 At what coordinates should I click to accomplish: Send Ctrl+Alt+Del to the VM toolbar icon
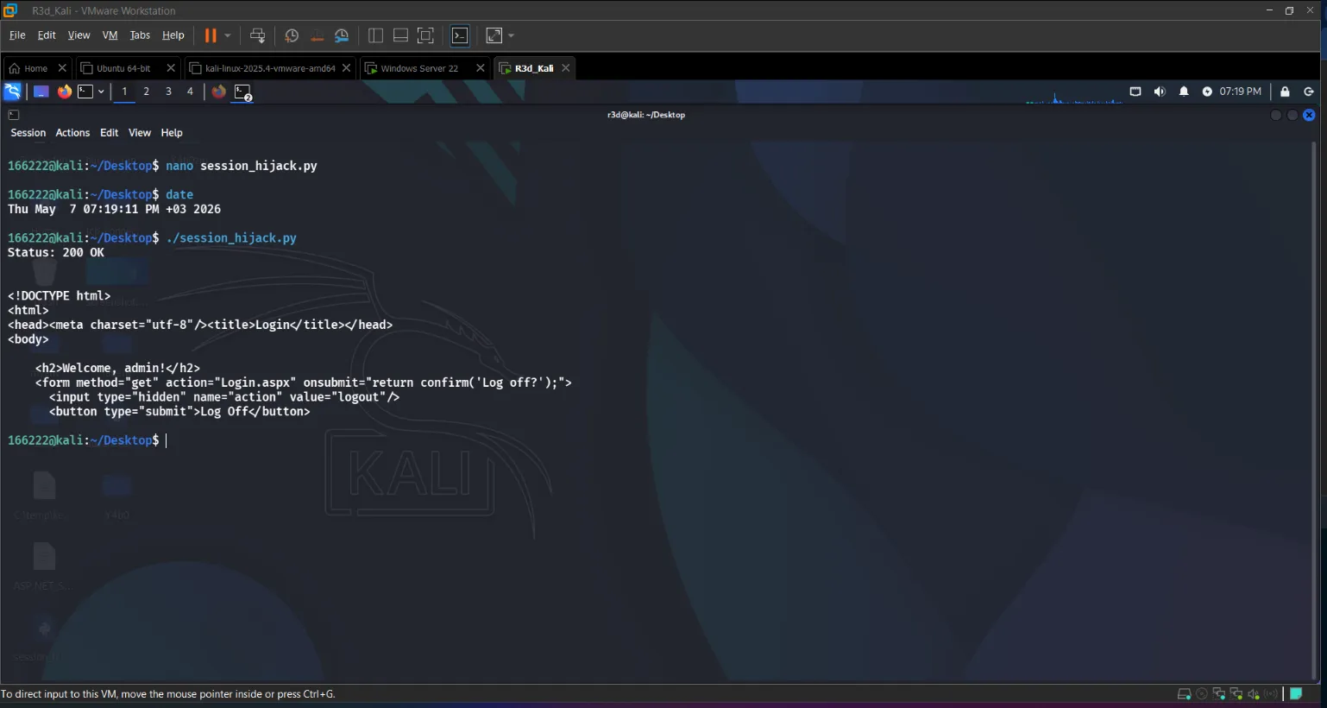point(257,35)
